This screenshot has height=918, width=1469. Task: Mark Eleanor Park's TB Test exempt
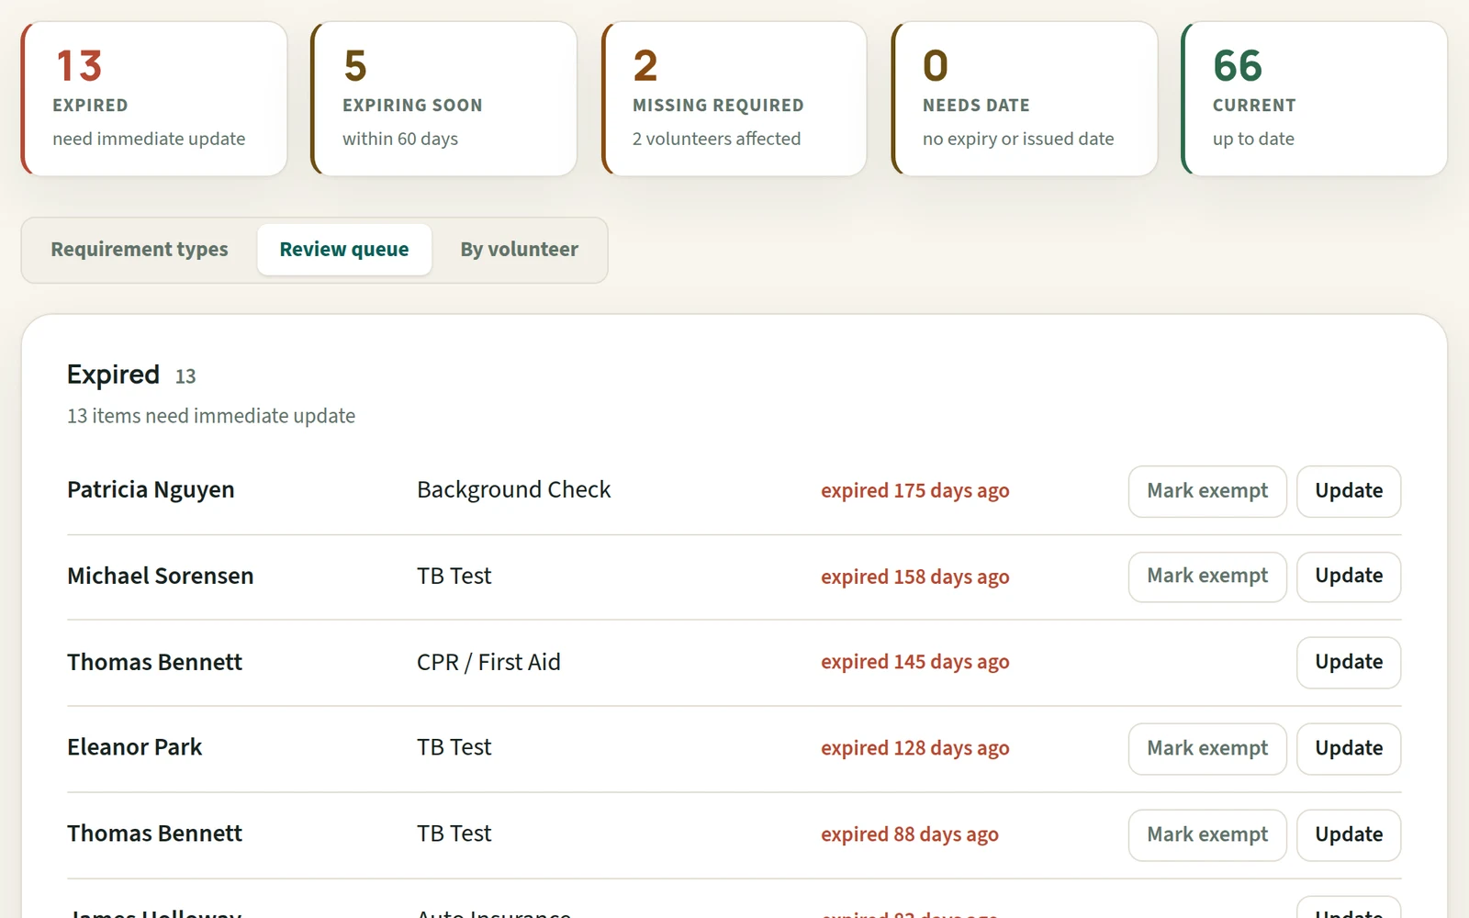(1207, 749)
